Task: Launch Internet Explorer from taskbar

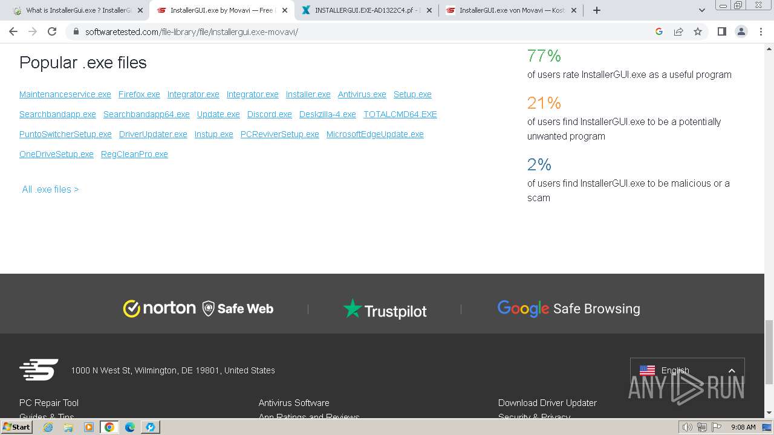Action: pyautogui.click(x=48, y=427)
